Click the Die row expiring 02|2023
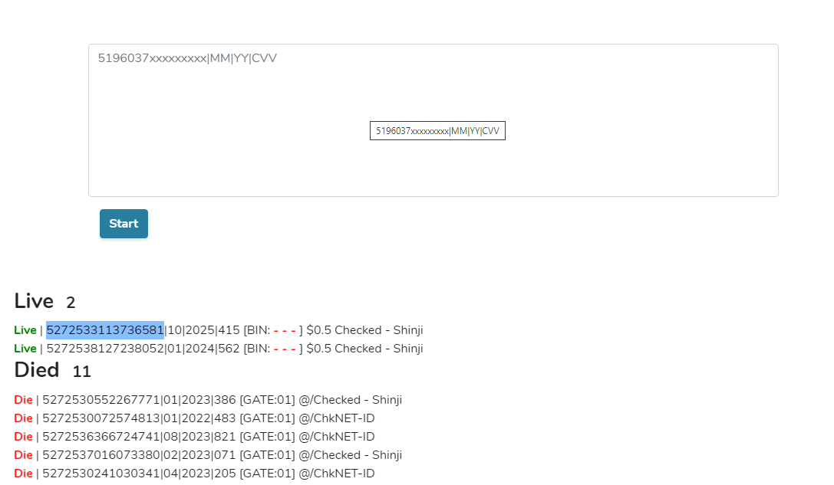Viewport: 834px width, 485px height. [208, 455]
